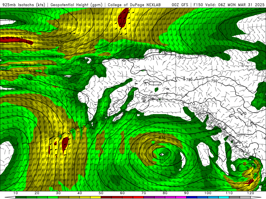
Task: Click the 780 label next to the 750 label at top
Action: (180, 57)
